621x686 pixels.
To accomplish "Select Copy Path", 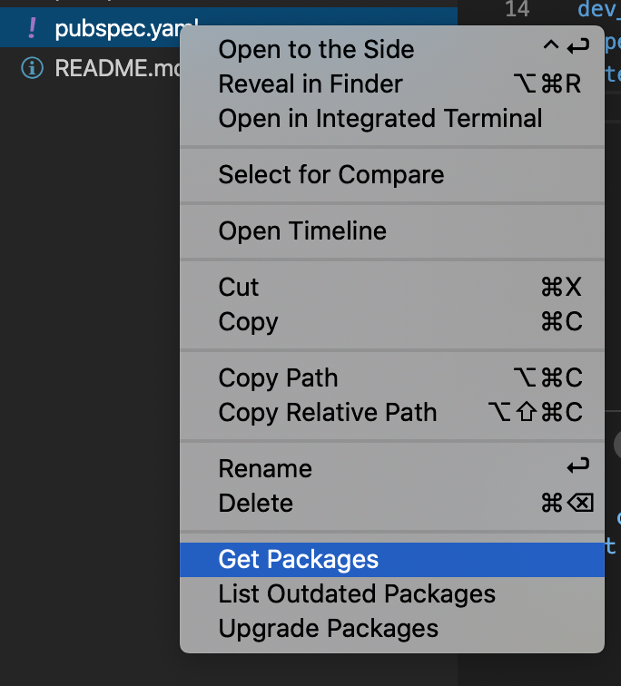I will [278, 377].
